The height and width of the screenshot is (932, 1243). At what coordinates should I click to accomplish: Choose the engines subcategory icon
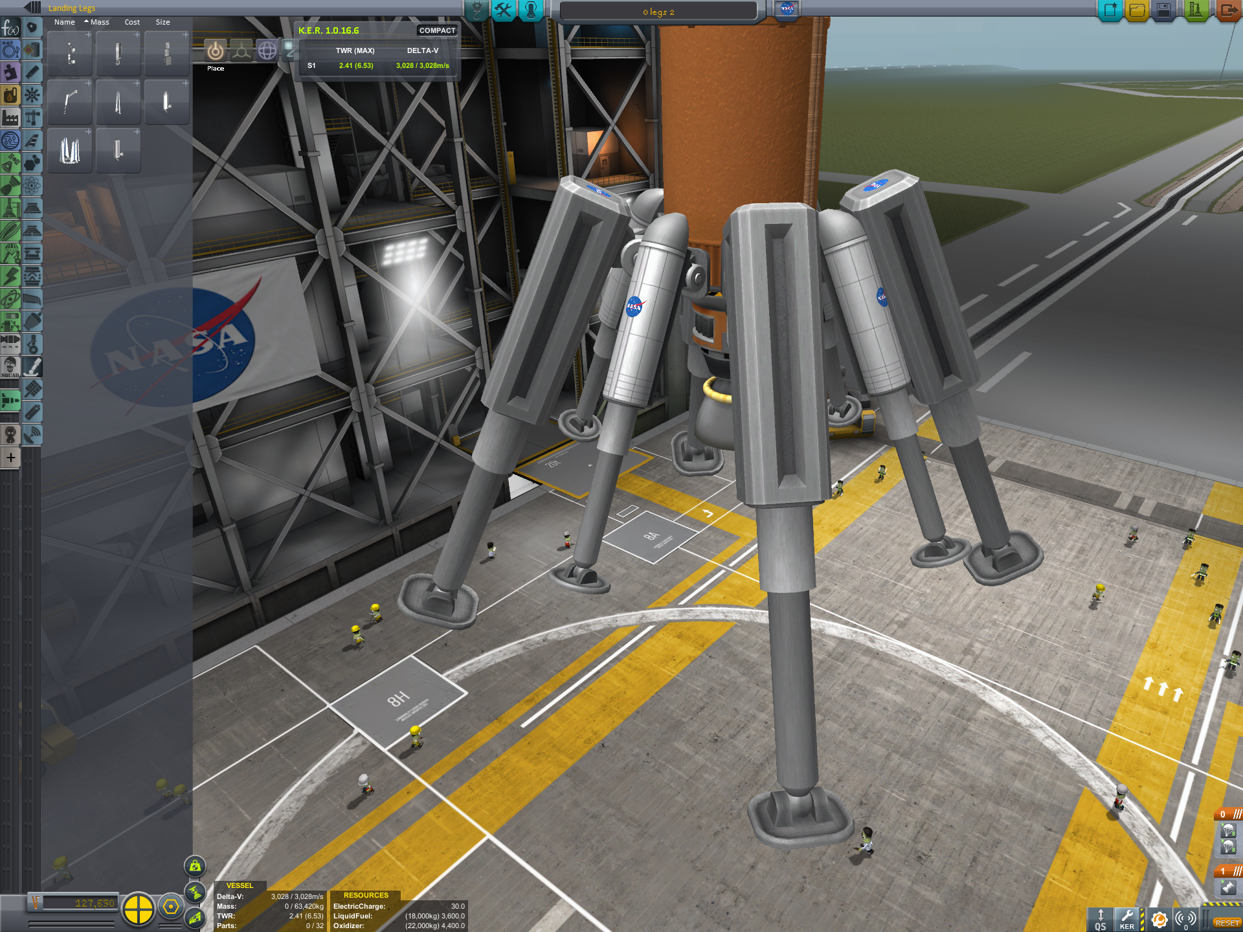[x=32, y=72]
